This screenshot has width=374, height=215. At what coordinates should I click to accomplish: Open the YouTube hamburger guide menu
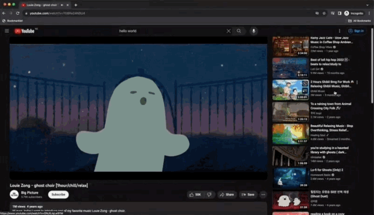(x=7, y=31)
